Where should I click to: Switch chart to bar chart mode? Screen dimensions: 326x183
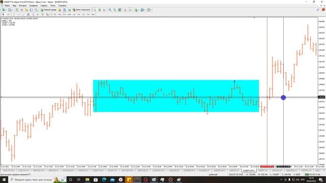coord(95,10)
